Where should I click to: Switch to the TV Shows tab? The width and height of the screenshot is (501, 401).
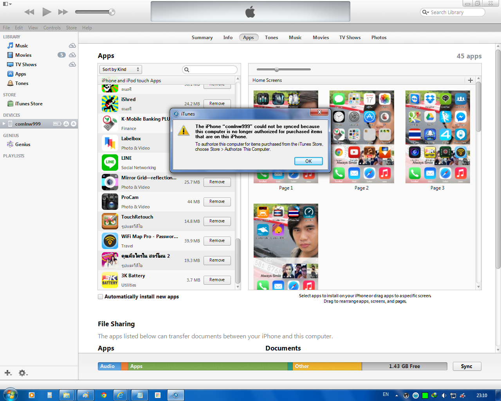(x=350, y=38)
